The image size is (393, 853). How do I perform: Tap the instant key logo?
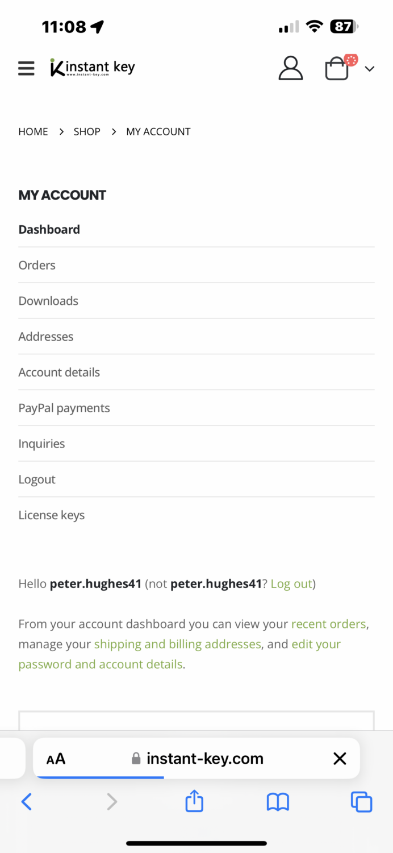[x=93, y=68]
